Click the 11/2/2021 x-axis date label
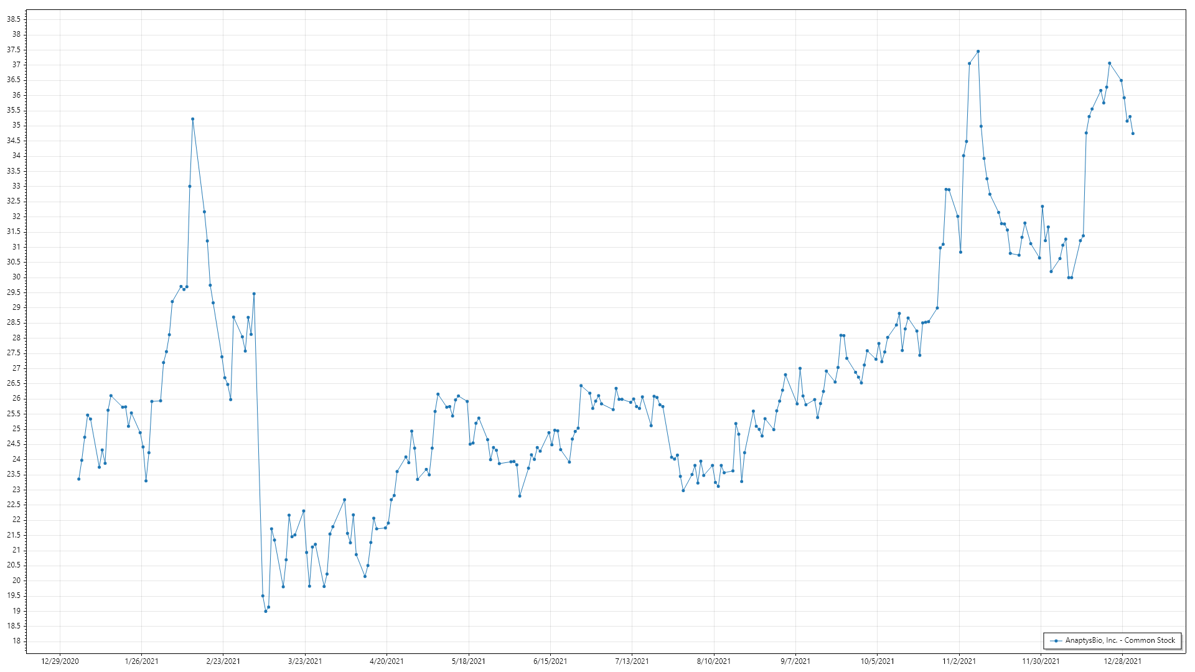Screen dimensions: 1195x672 959,661
